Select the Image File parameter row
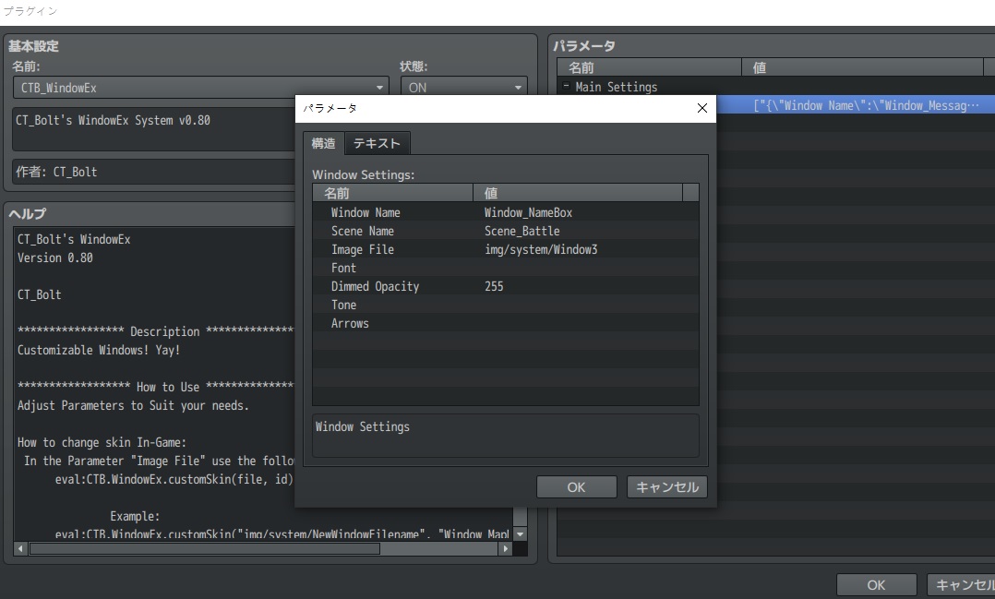The image size is (995, 599). tap(506, 249)
